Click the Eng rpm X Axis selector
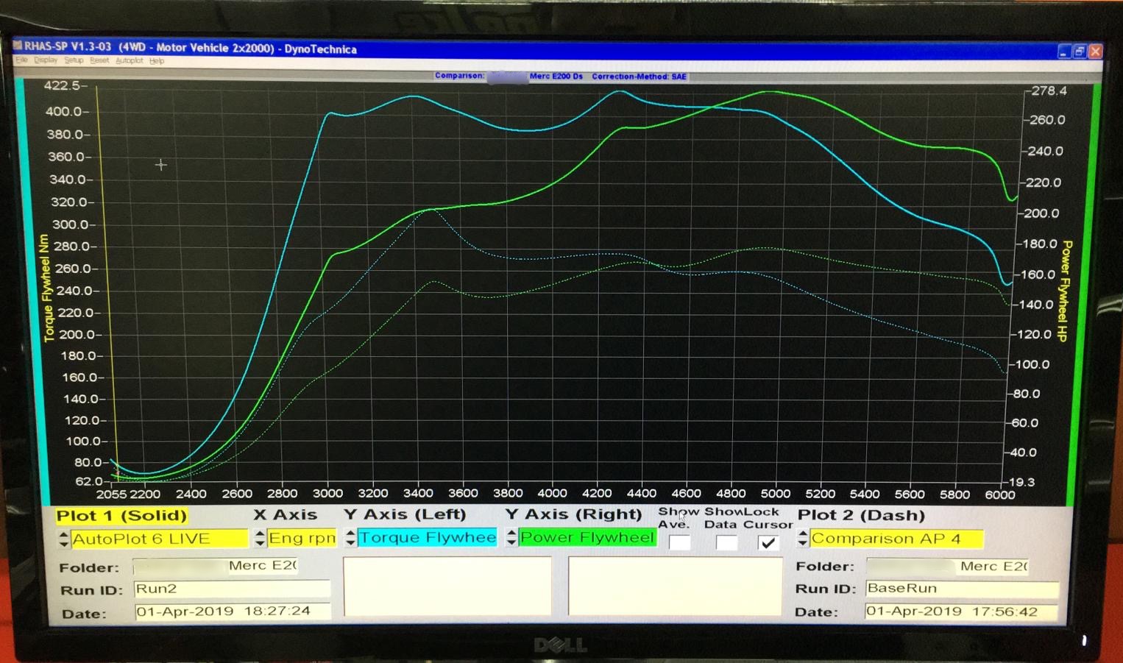 [x=302, y=538]
